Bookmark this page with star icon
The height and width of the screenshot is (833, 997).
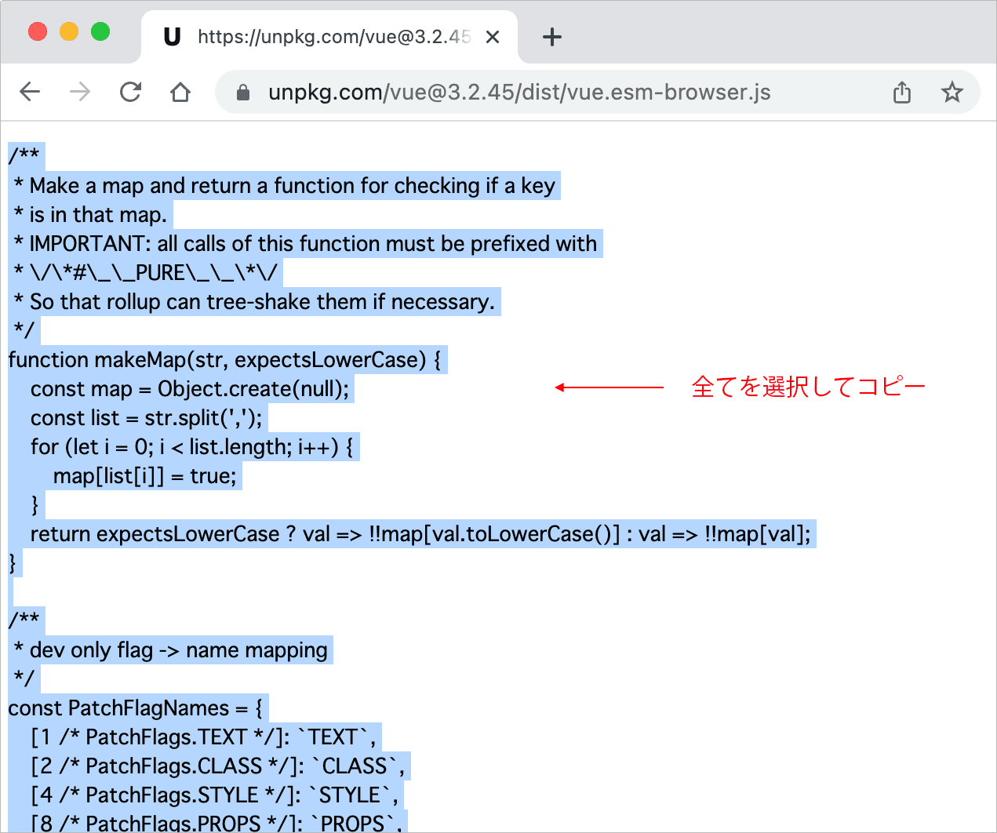(x=952, y=93)
